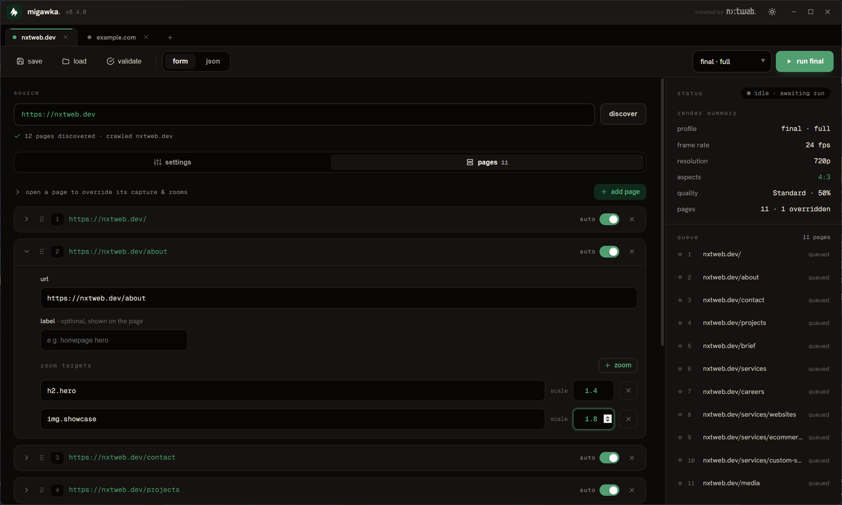This screenshot has width=842, height=505.
Task: Click scale value 1.4 field
Action: 593,391
